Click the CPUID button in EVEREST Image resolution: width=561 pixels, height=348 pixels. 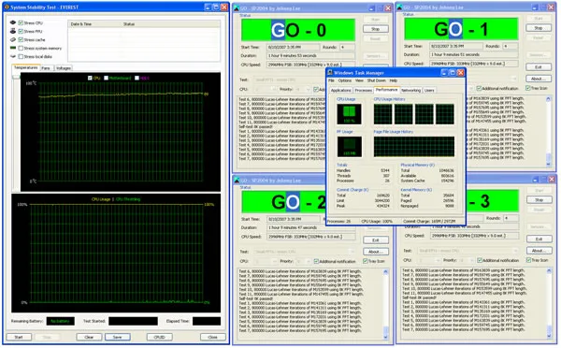pos(160,338)
